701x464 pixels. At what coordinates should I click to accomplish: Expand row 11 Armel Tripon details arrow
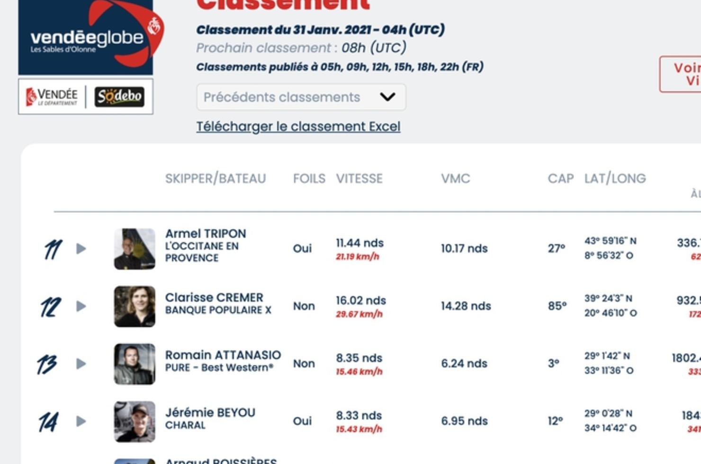[x=81, y=249]
